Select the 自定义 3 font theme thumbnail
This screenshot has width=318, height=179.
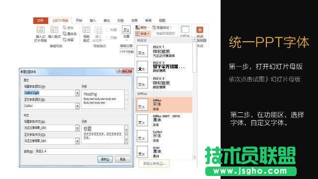(142, 83)
